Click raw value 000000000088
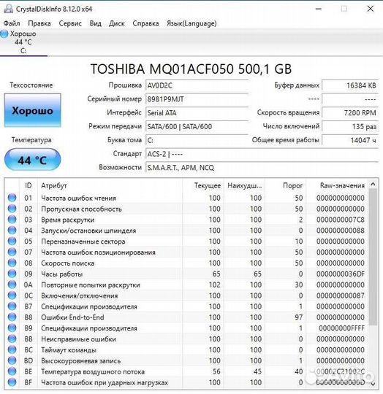 340,231
